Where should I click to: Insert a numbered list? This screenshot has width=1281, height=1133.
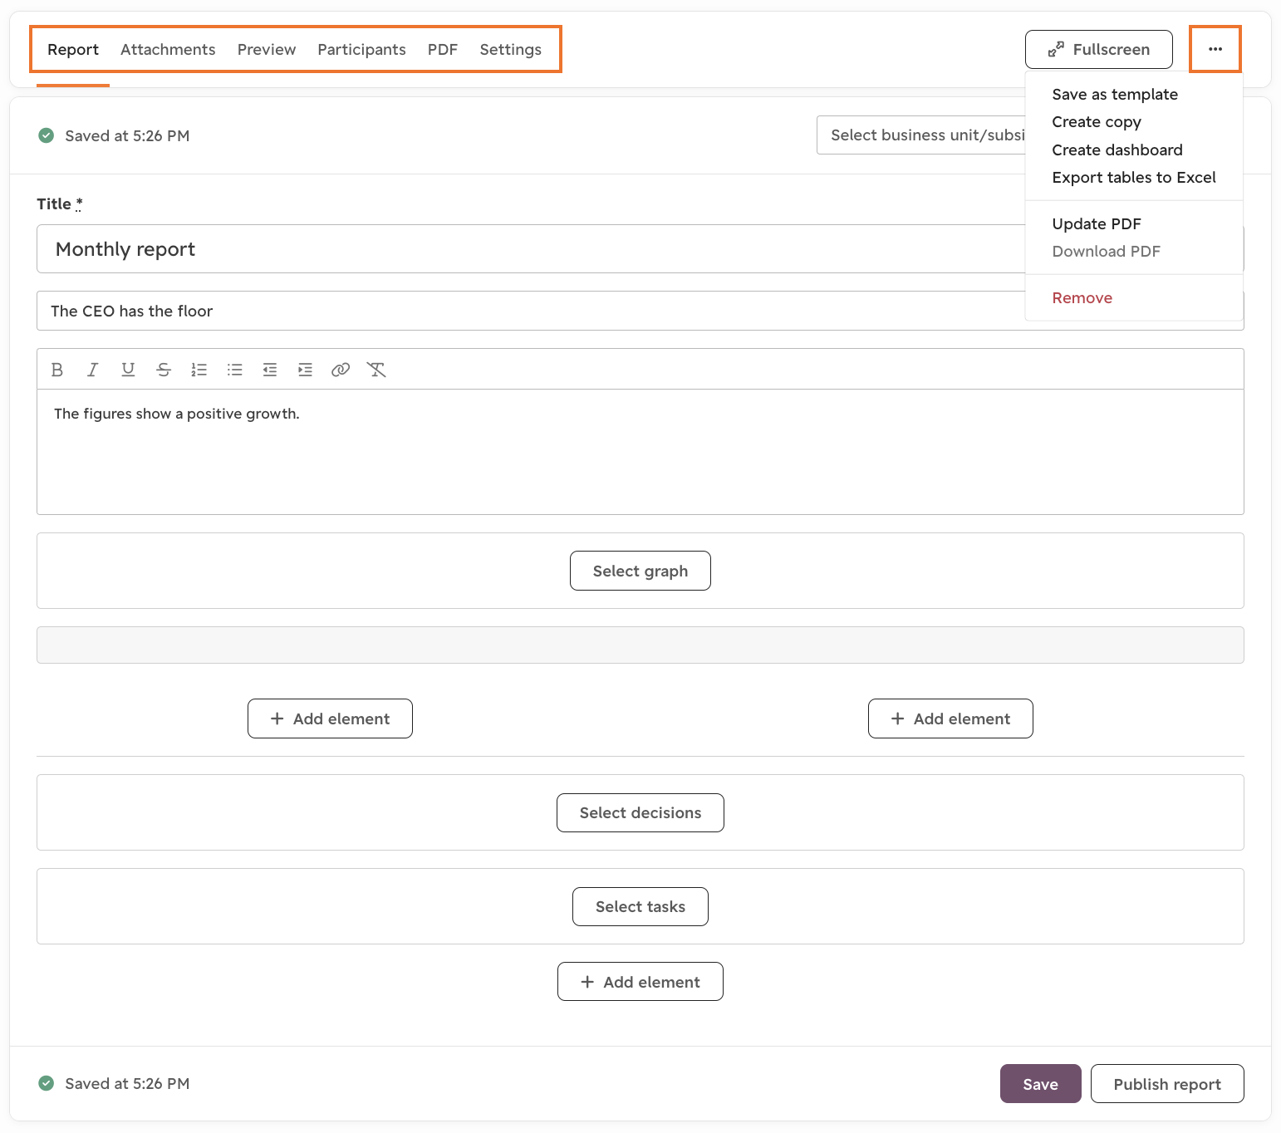pos(199,370)
